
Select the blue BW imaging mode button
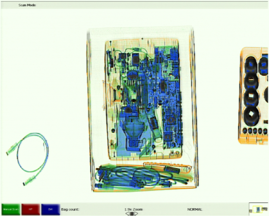pyautogui.click(x=51, y=209)
